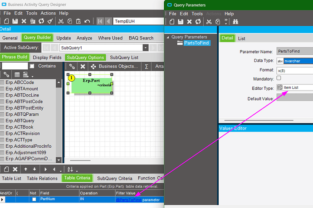This screenshot has width=313, height=208.
Task: Click table list scroll-down arrow
Action: click(x=59, y=160)
